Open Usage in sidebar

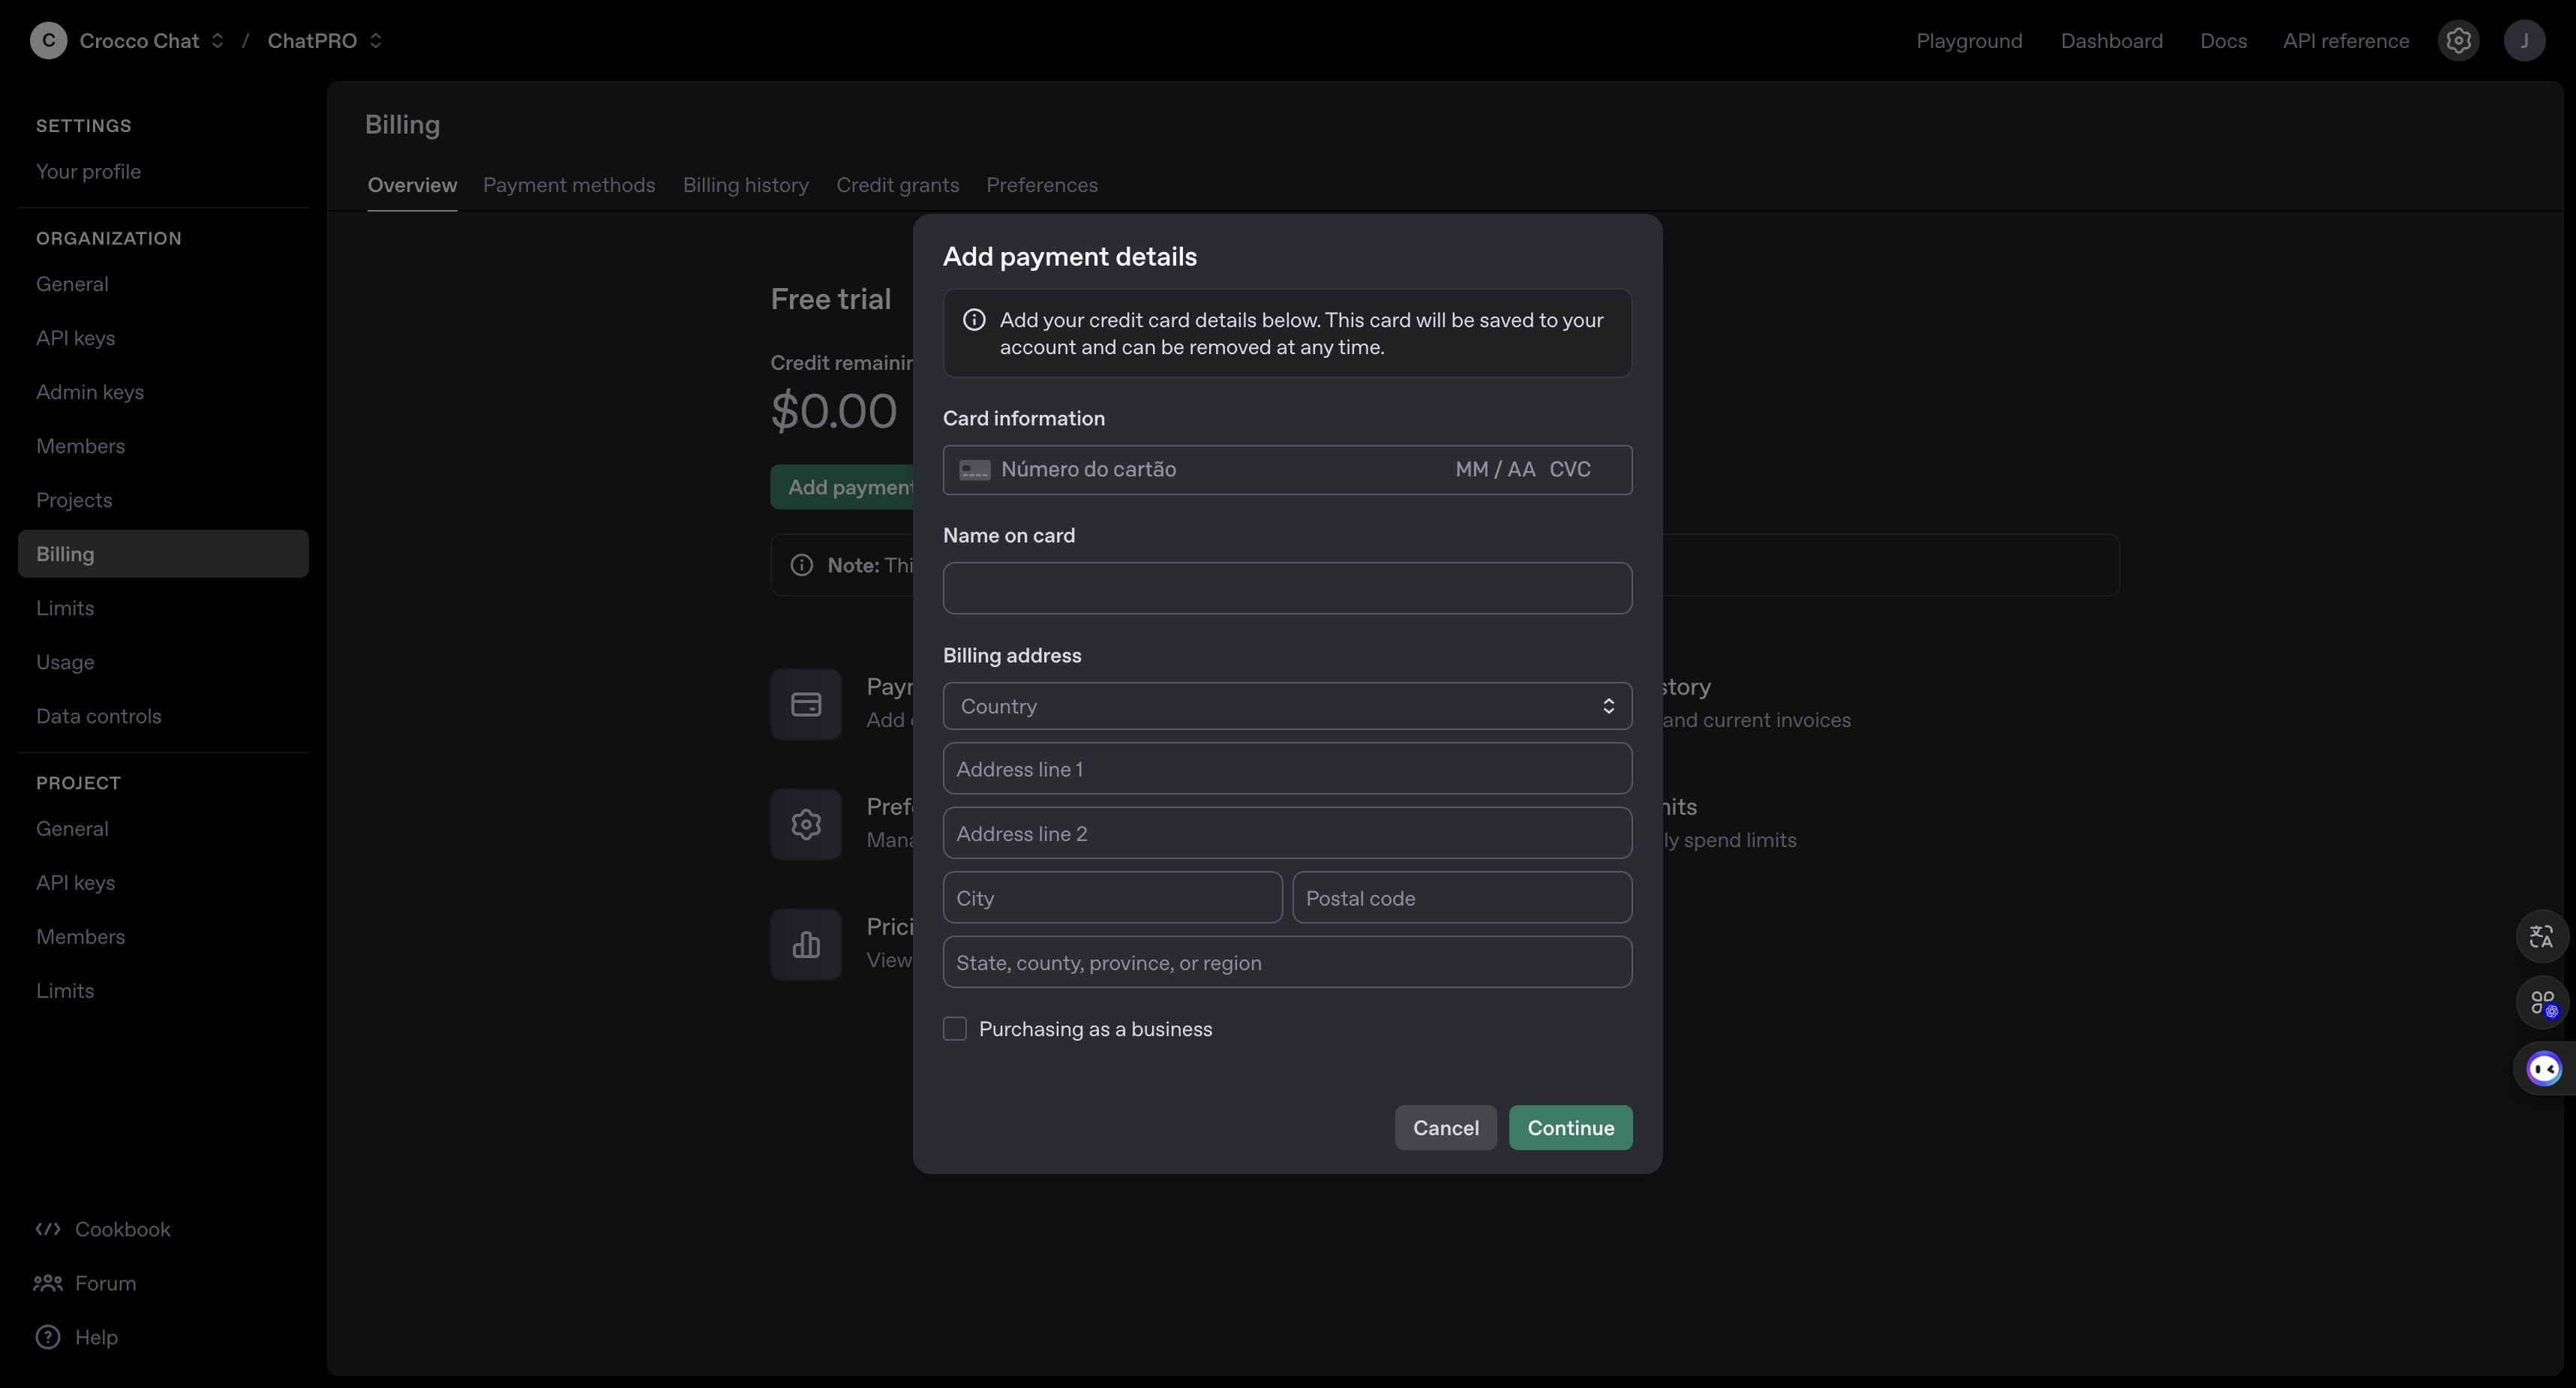point(163,662)
